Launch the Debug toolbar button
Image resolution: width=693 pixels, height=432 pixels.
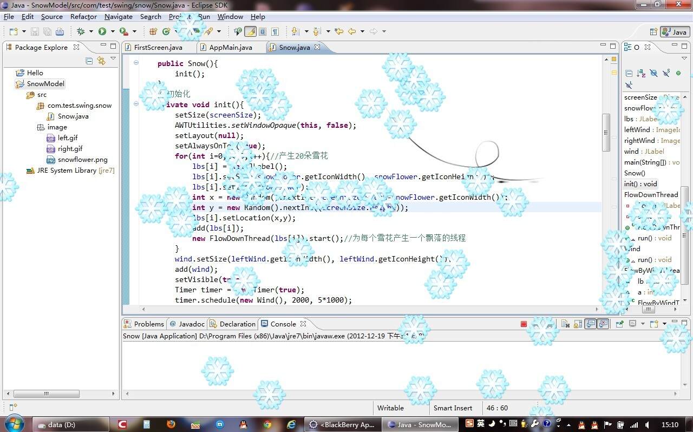pos(81,32)
